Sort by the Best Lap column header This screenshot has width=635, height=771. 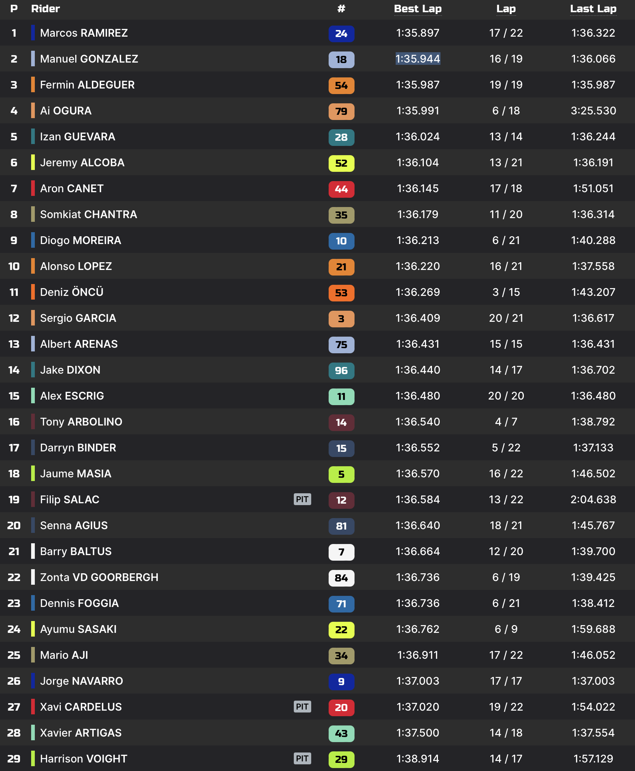[x=418, y=9]
